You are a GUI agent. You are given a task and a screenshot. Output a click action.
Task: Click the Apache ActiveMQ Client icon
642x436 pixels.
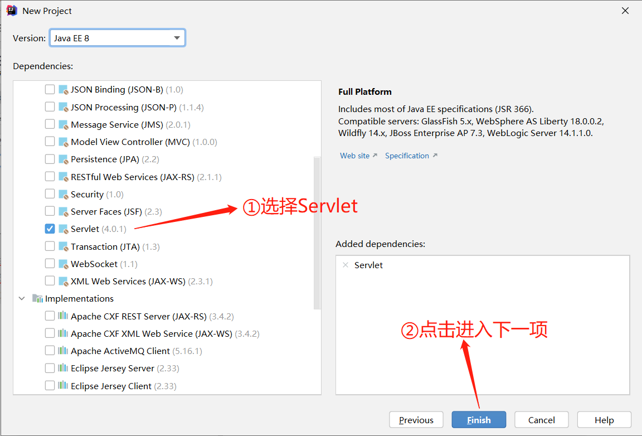pos(63,351)
